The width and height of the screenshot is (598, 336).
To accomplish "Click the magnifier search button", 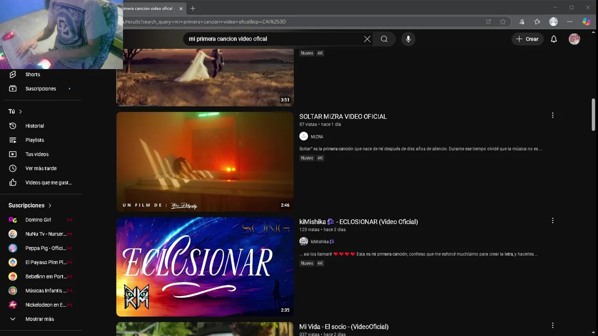I will pos(384,39).
